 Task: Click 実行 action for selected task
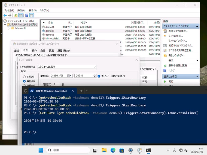(x=171, y=82)
